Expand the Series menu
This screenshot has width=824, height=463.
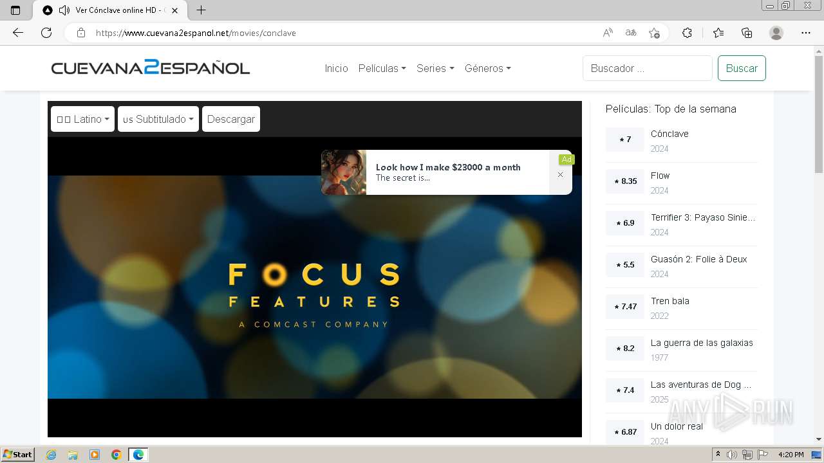click(x=435, y=68)
